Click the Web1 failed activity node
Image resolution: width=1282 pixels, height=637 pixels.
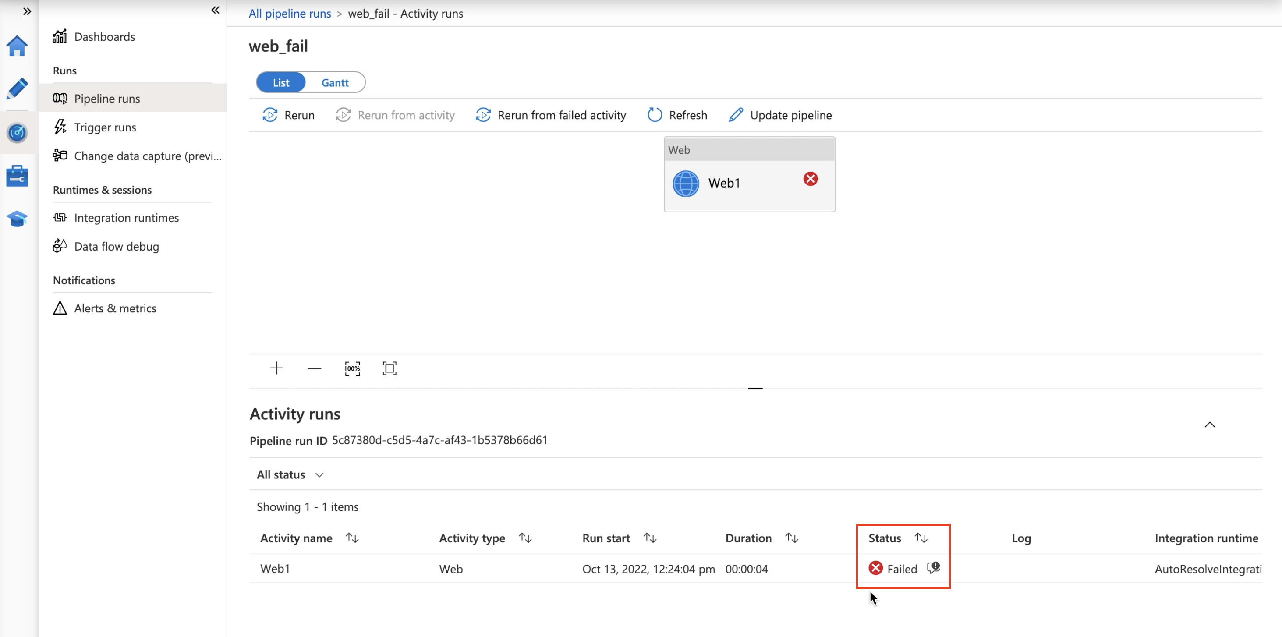click(x=748, y=181)
